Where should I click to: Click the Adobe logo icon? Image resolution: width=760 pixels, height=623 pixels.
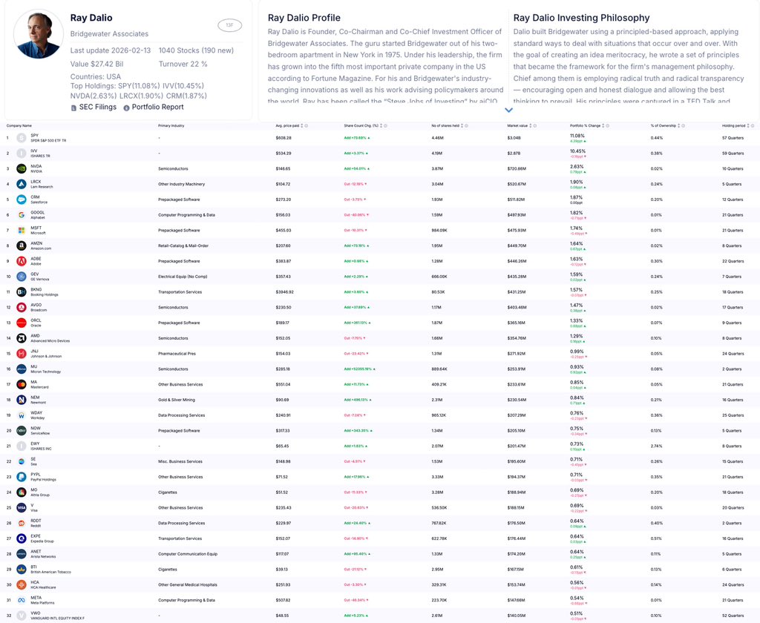(x=22, y=261)
